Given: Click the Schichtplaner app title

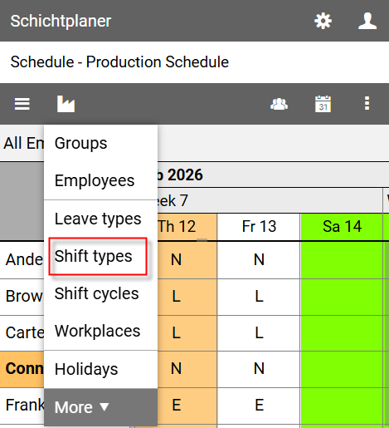Looking at the screenshot, I should pyautogui.click(x=61, y=21).
